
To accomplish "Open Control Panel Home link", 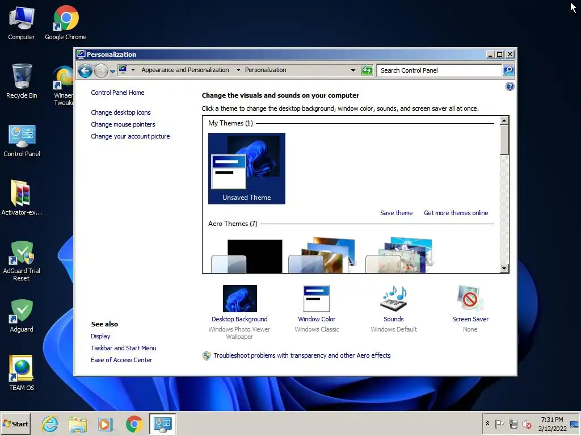I will [117, 93].
